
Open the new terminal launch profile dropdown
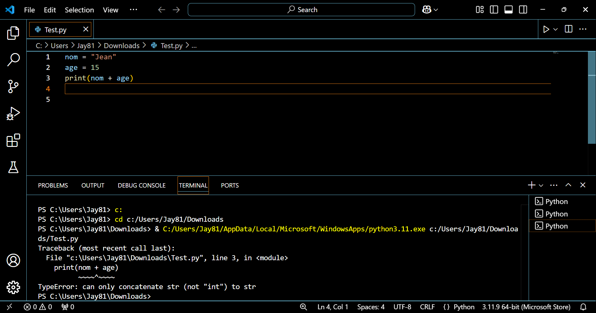(x=541, y=185)
